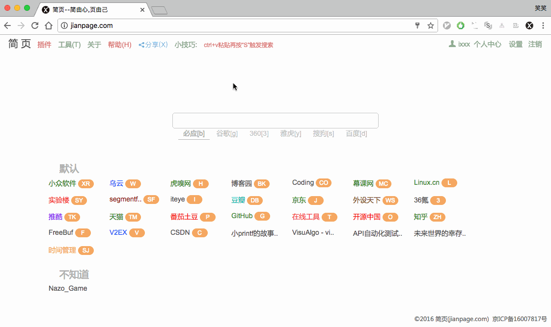551x327 pixels.
Task: View site info icon beside the URL
Action: pyautogui.click(x=64, y=25)
